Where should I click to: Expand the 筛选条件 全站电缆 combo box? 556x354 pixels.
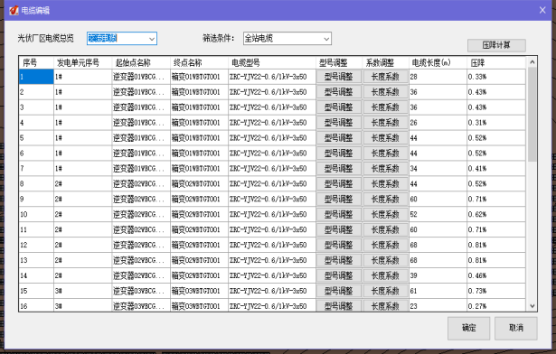click(x=287, y=38)
